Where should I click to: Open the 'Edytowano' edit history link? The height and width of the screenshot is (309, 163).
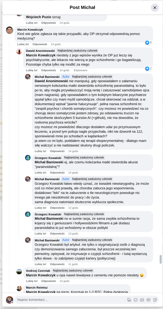(80, 70)
